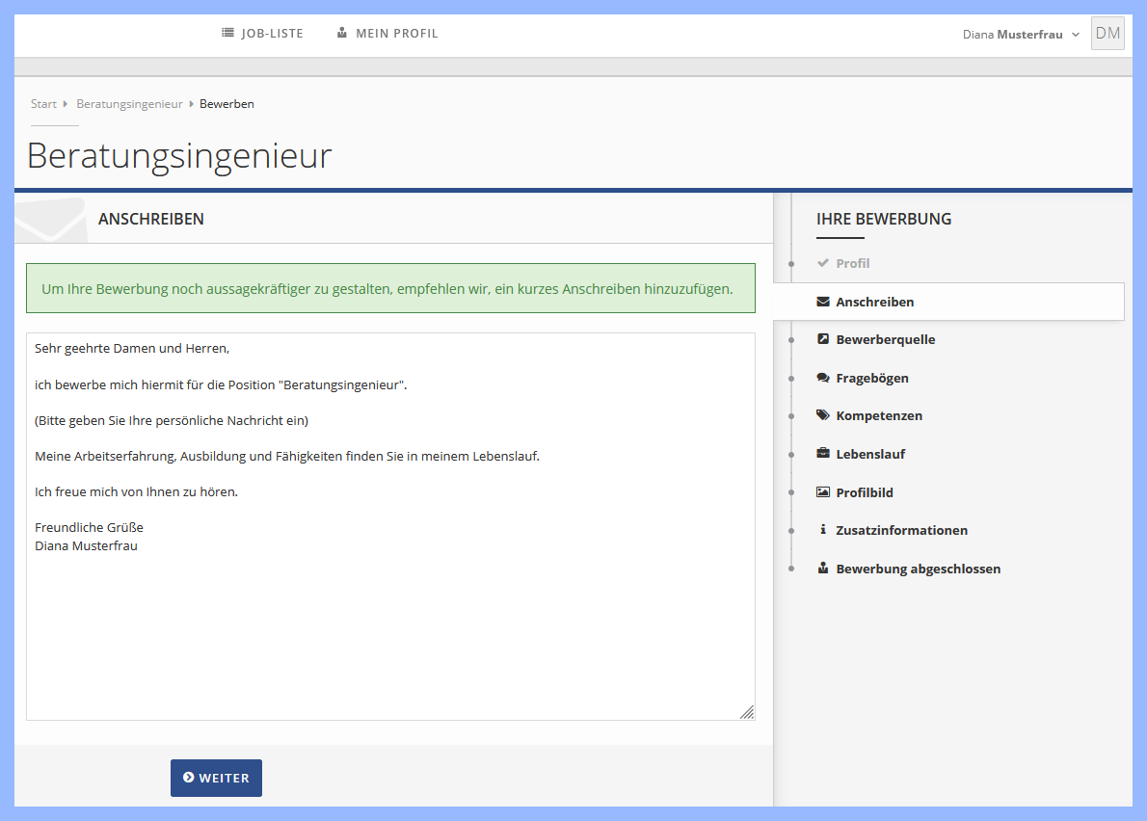Click the checkmark icon beside Profil
This screenshot has width=1147, height=821.
click(824, 262)
